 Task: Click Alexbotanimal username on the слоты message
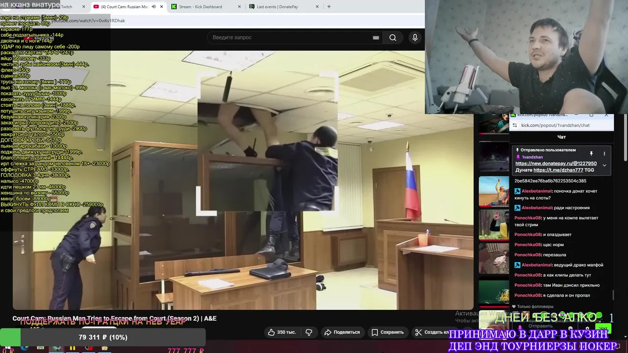[537, 191]
